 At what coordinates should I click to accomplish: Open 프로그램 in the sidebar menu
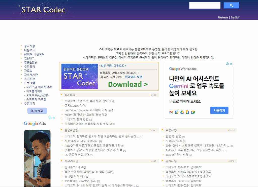29,83
